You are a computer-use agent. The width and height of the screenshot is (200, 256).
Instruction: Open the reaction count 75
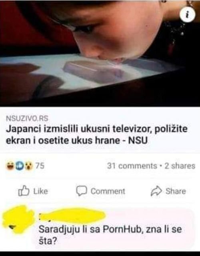(x=40, y=166)
